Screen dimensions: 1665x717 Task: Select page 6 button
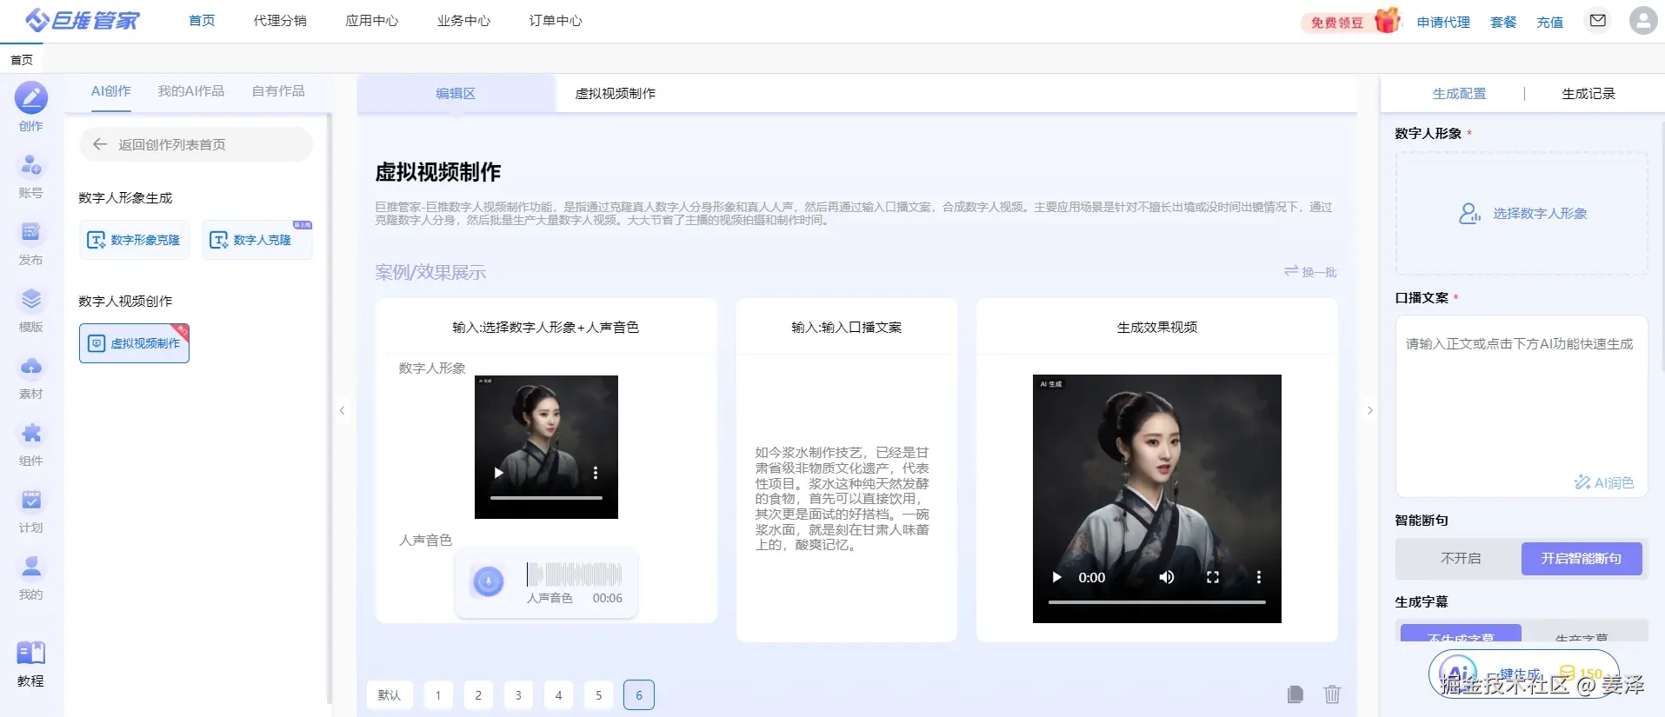point(639,694)
